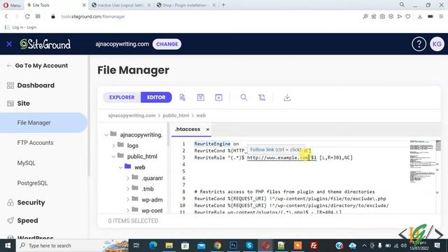Open a new browser tab
The width and height of the screenshot is (448, 252).
[223, 5]
